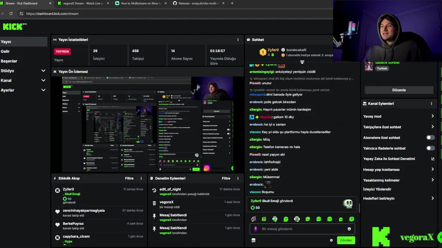
Task: Open Yasaklanmış kelimeler options arrow
Action: (x=432, y=180)
